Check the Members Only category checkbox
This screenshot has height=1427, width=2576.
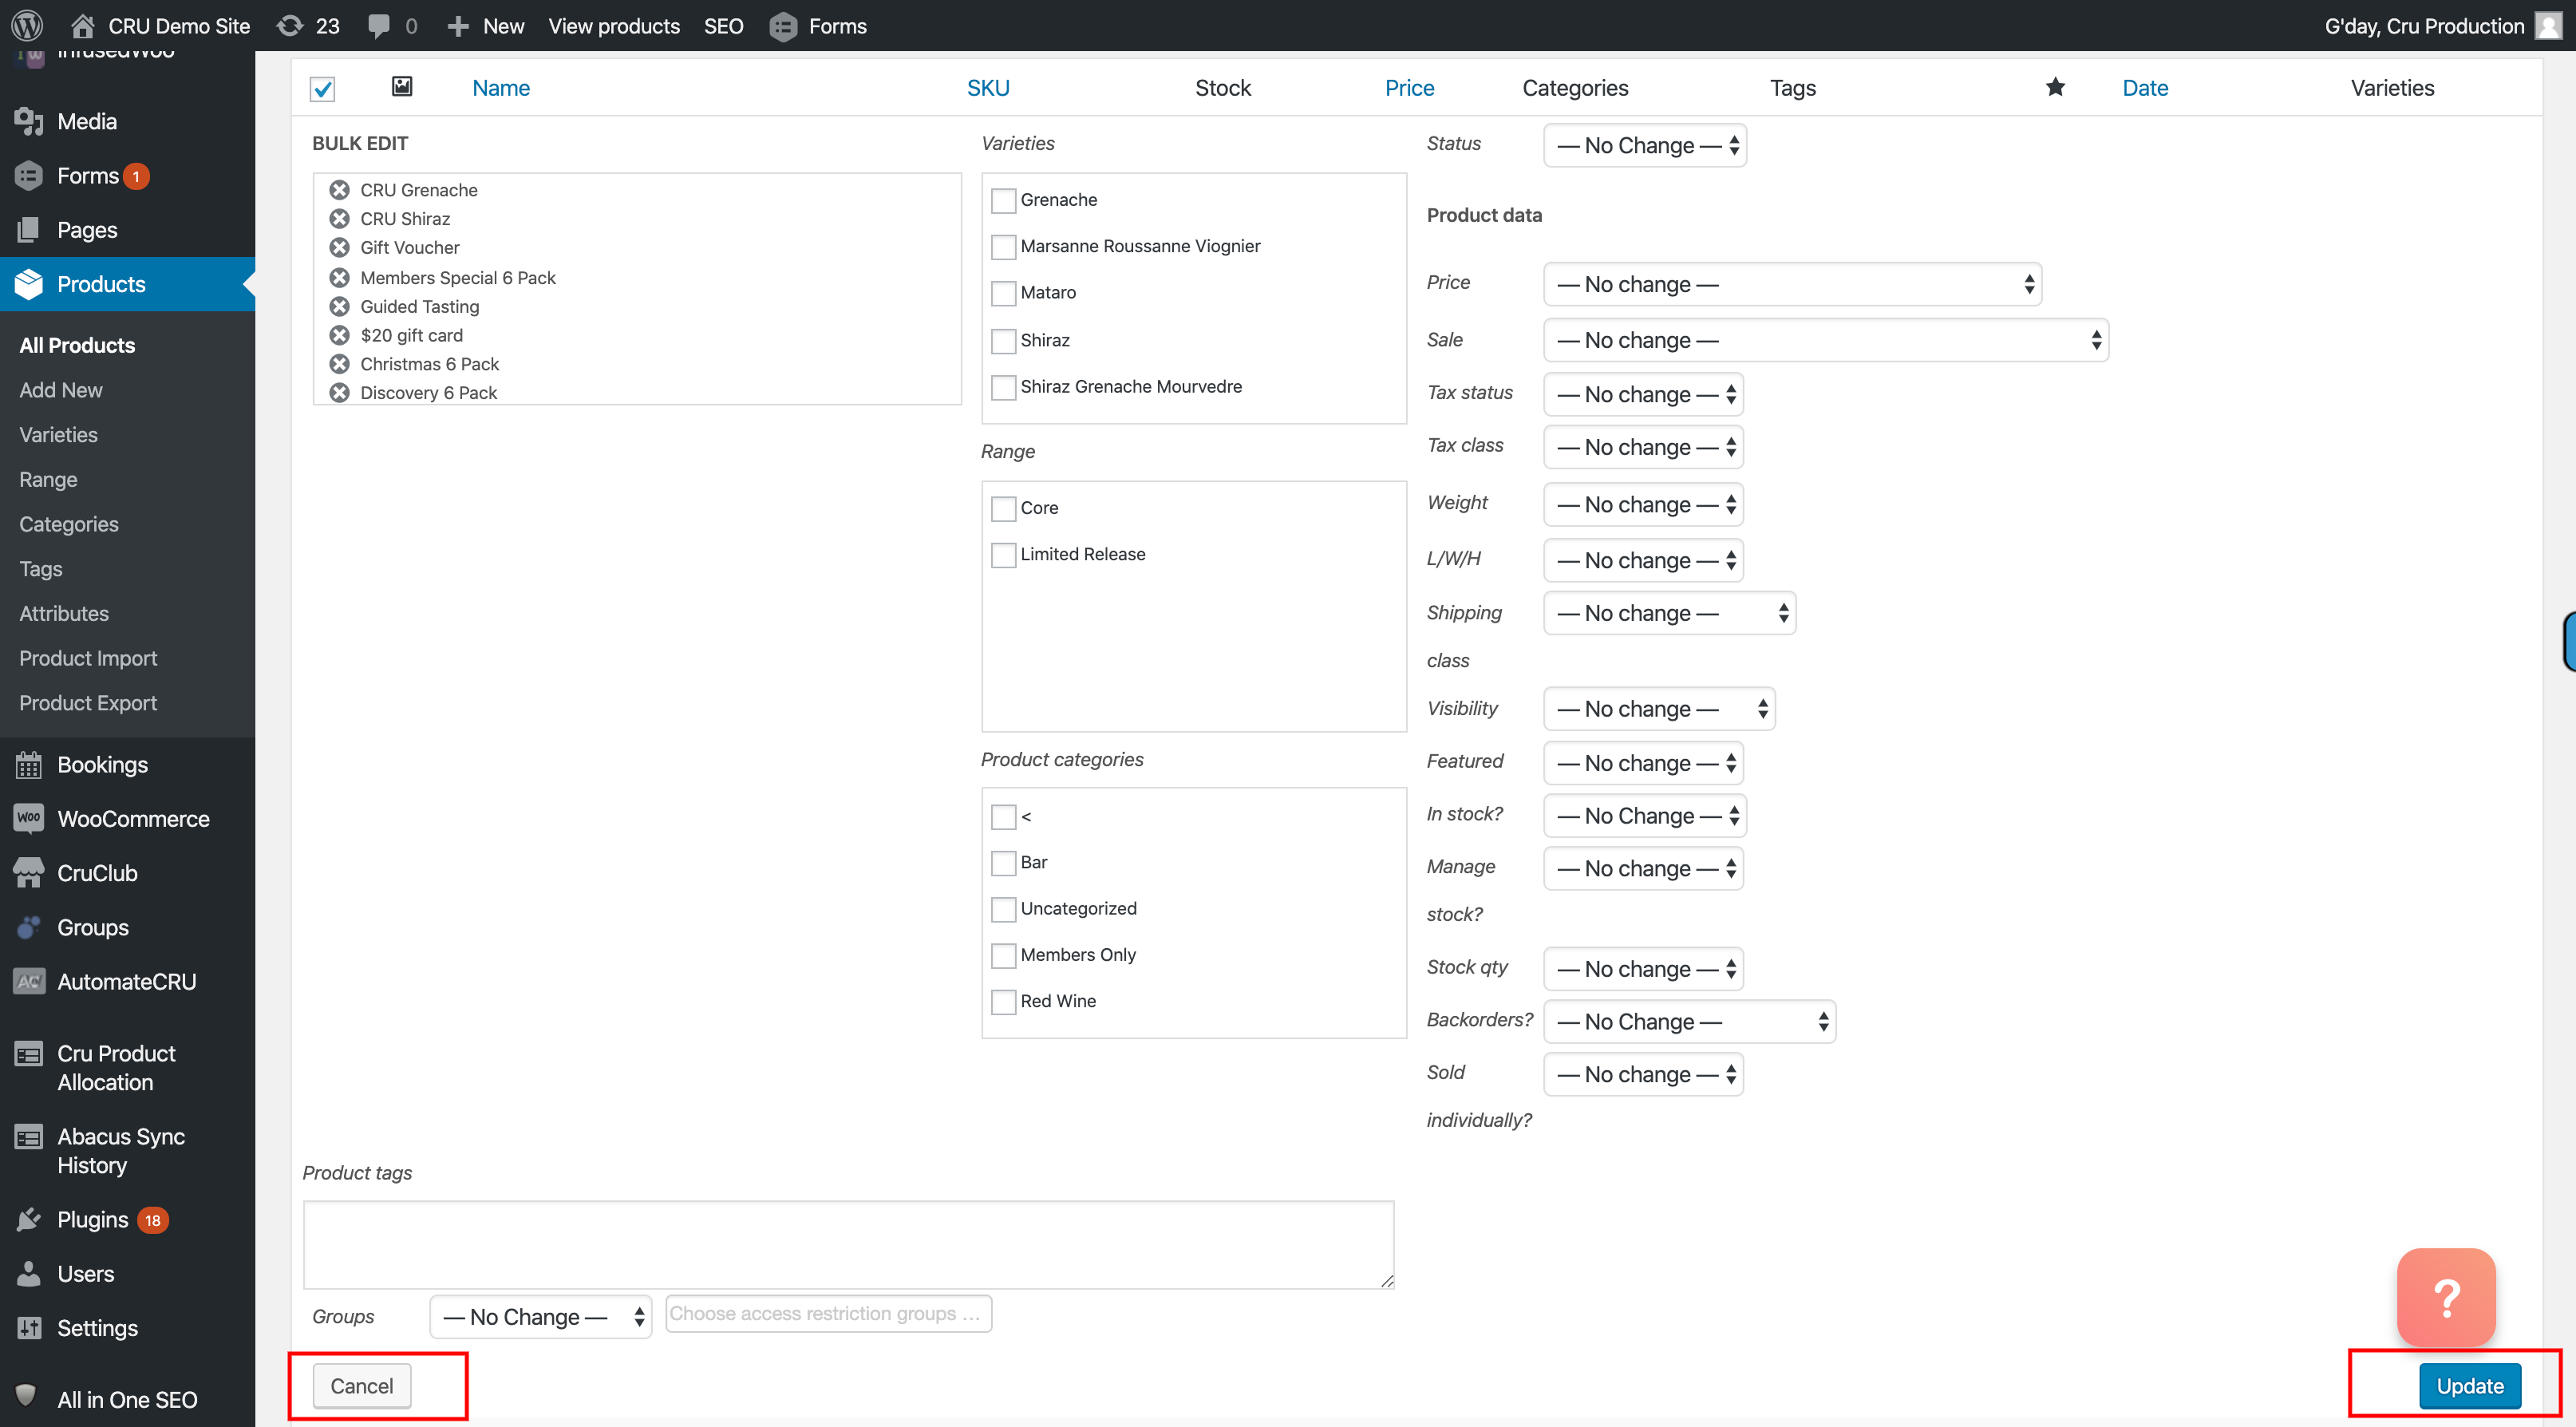pos(1003,956)
